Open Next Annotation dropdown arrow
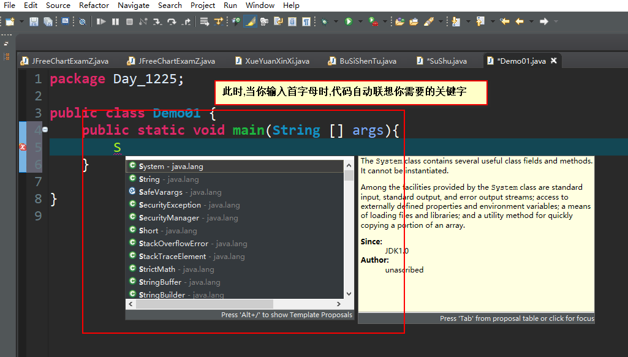This screenshot has height=357, width=628. pyautogui.click(x=468, y=21)
